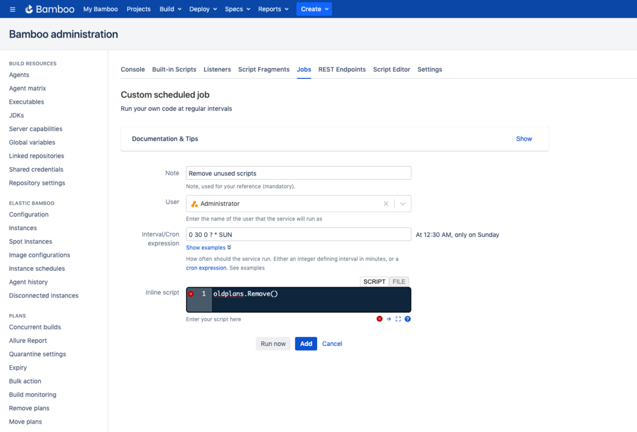Switch to the Script Fragments tab
The width and height of the screenshot is (637, 432).
tap(264, 69)
